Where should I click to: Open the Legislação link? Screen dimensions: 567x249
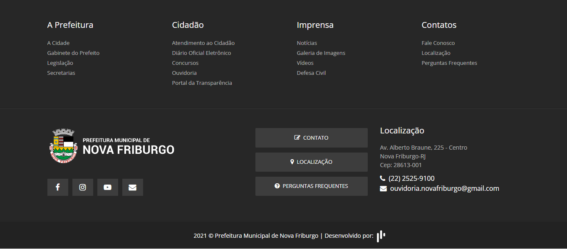point(60,63)
